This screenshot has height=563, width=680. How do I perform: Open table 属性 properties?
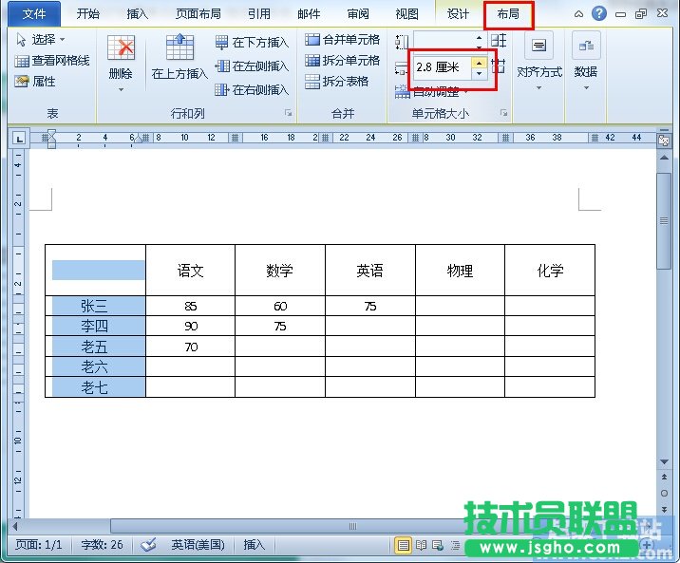tap(36, 82)
